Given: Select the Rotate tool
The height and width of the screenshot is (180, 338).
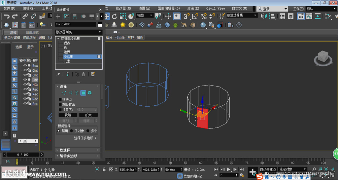Looking at the screenshot, I should pos(115,17).
